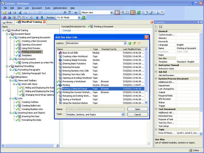Click the Cancel button in dialog
The width and height of the screenshot is (204, 153).
point(138,114)
